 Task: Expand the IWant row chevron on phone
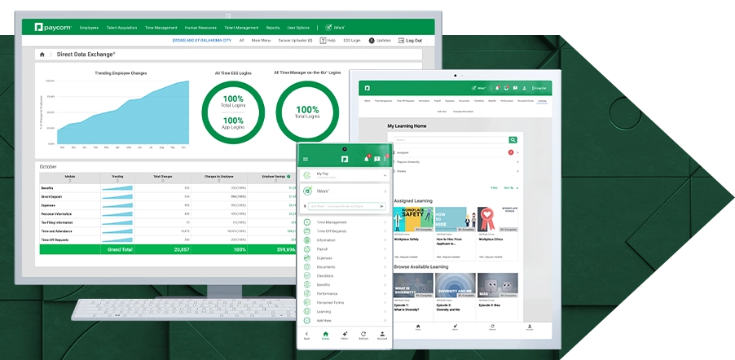(385, 191)
